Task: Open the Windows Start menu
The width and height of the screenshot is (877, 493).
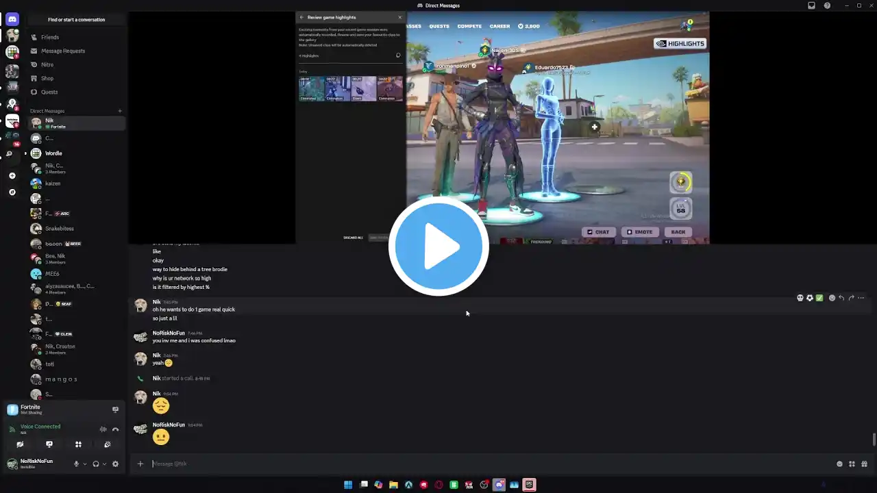Action: pos(348,485)
